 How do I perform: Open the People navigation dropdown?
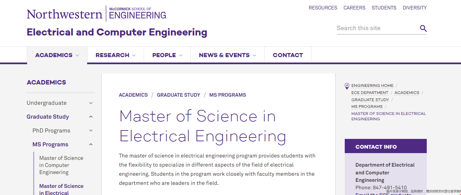[167, 55]
